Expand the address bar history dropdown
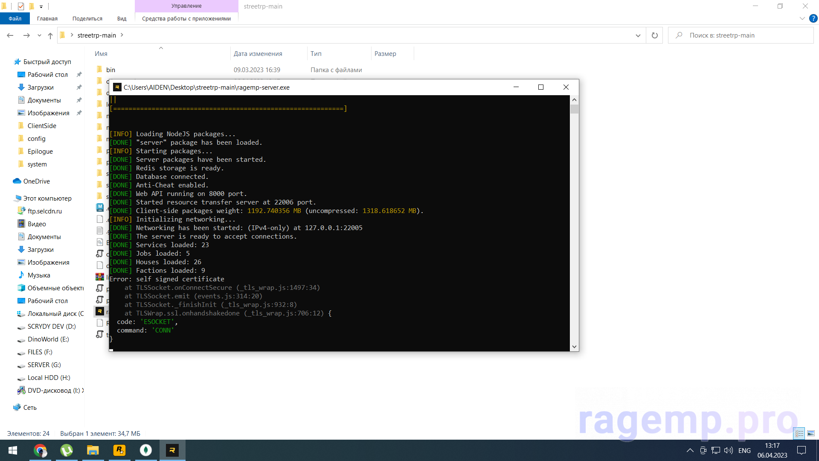819x461 pixels. coord(638,35)
